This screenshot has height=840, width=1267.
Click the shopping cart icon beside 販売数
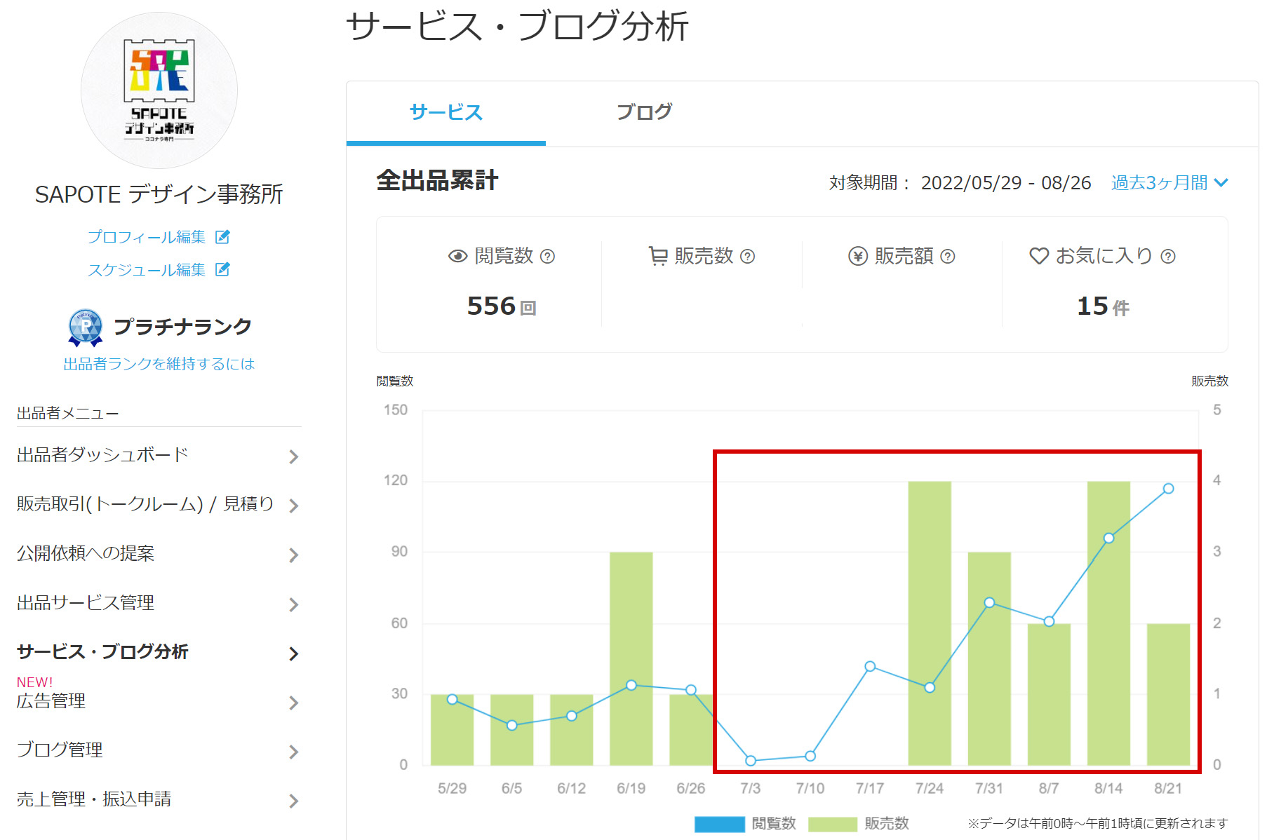tap(657, 256)
